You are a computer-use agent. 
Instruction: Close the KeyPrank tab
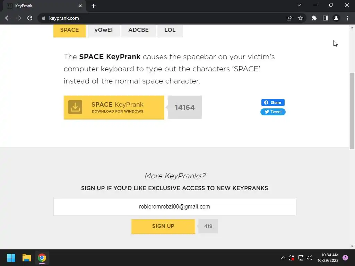tap(80, 6)
